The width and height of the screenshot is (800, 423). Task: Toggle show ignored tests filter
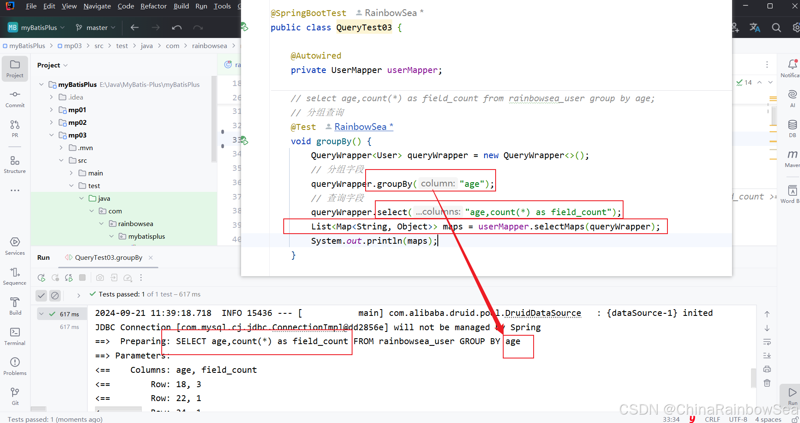click(55, 296)
